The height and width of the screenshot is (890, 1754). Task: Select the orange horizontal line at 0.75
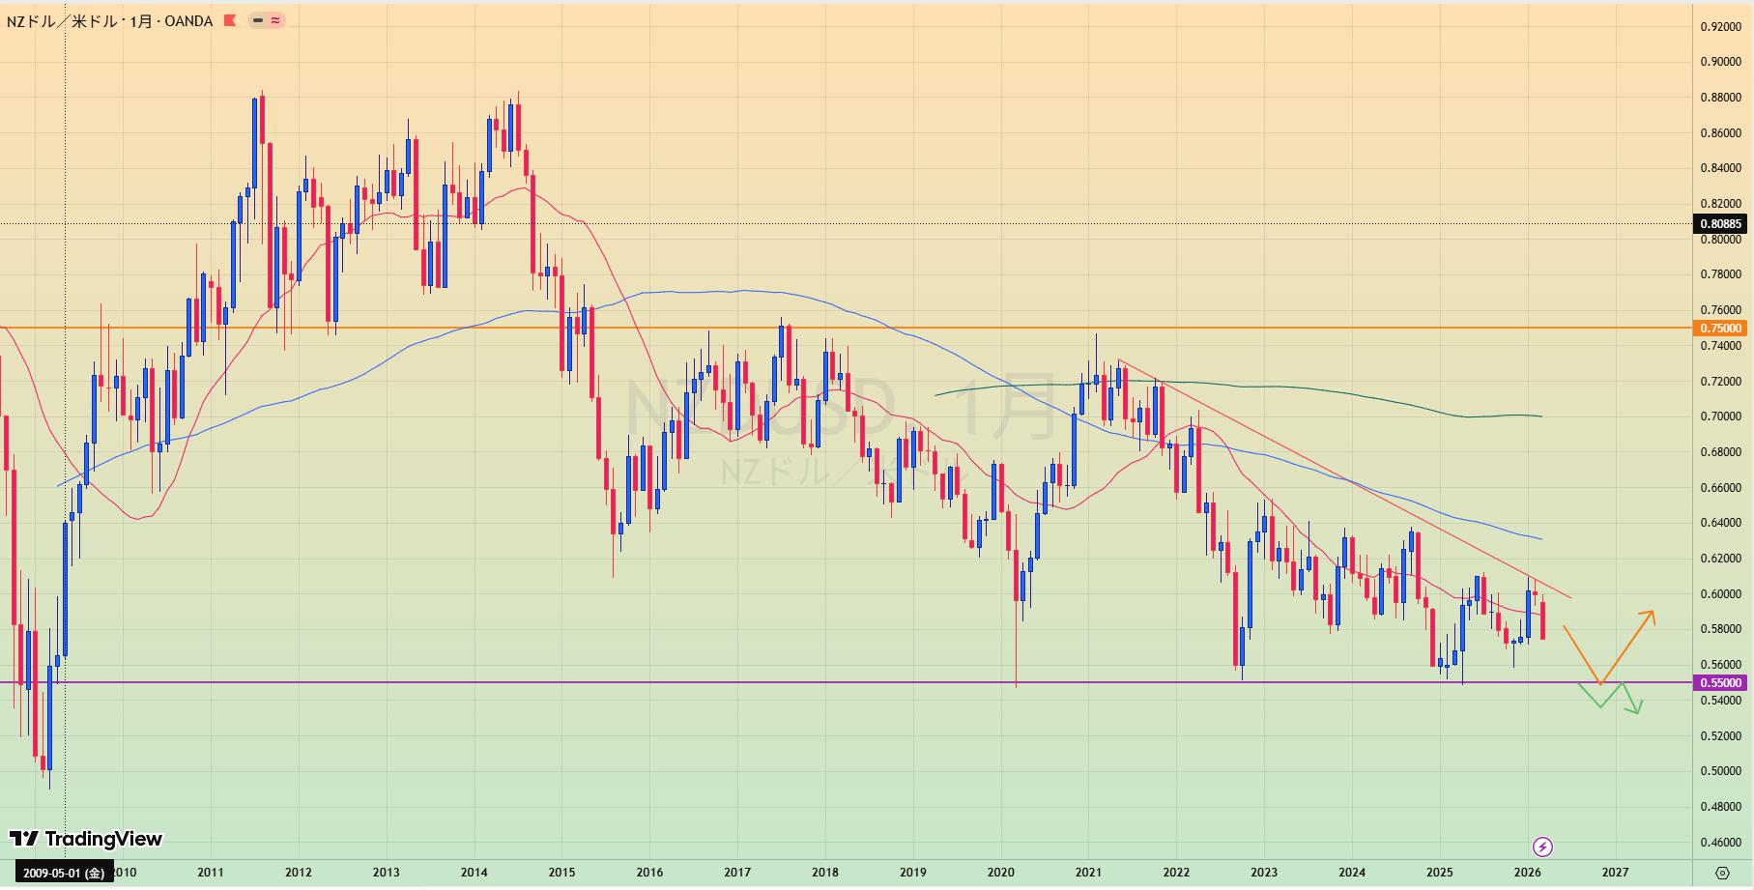tap(1256, 329)
